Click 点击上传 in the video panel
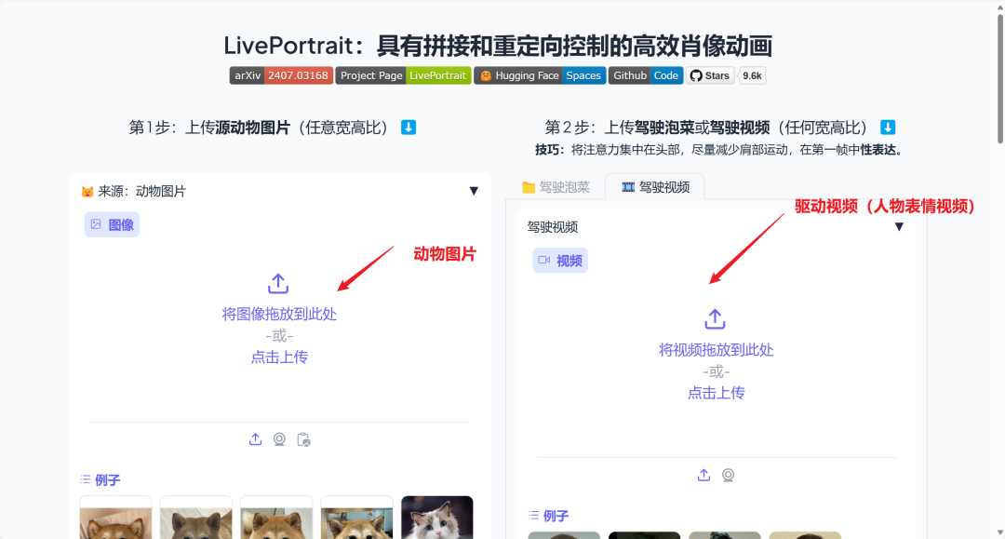 [x=717, y=393]
